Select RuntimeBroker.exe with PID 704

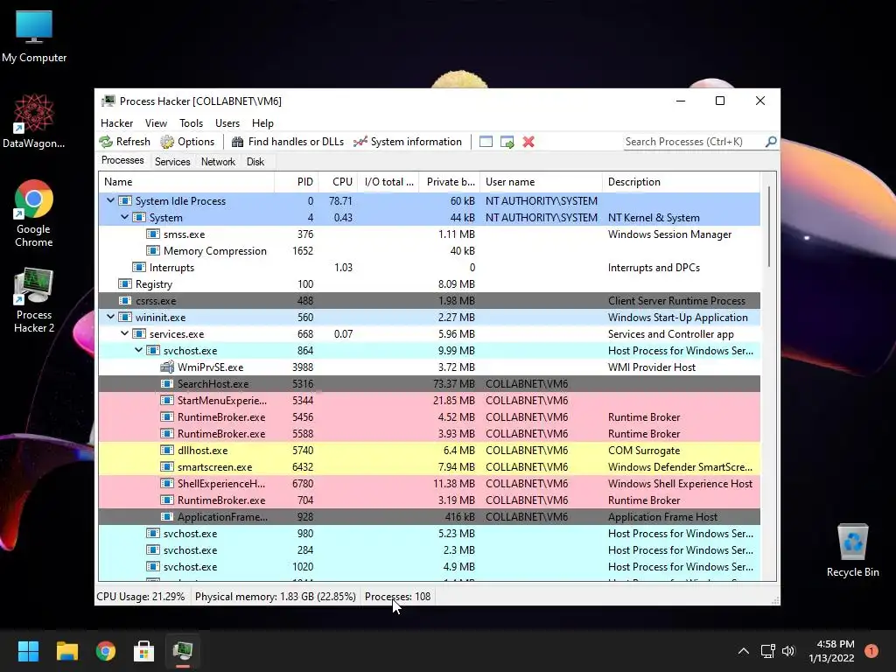coord(429,500)
